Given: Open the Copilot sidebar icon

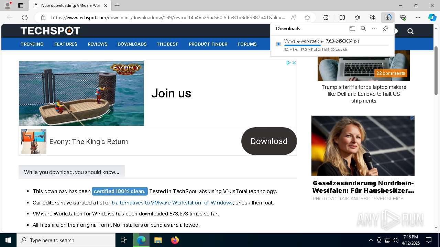Looking at the screenshot, I should click(432, 17).
